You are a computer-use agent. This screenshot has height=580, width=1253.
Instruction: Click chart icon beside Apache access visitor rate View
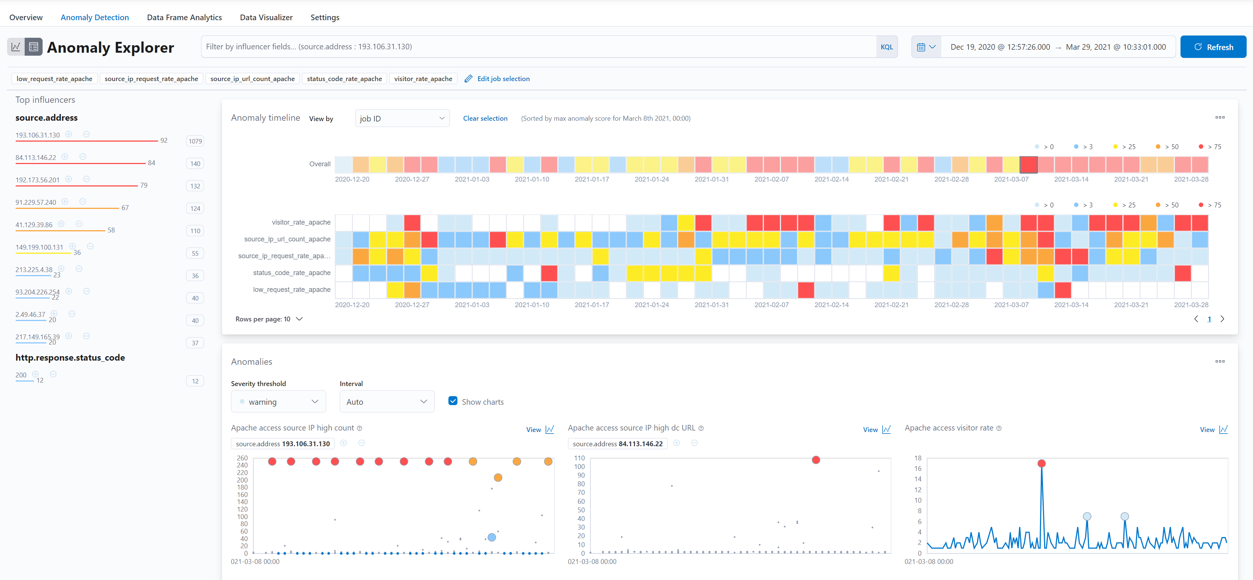pyautogui.click(x=1223, y=429)
